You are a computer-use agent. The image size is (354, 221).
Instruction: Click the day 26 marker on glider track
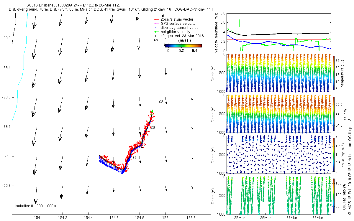click(134, 158)
